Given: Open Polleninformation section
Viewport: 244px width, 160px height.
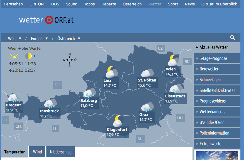Looking at the screenshot, I should click(217, 133).
